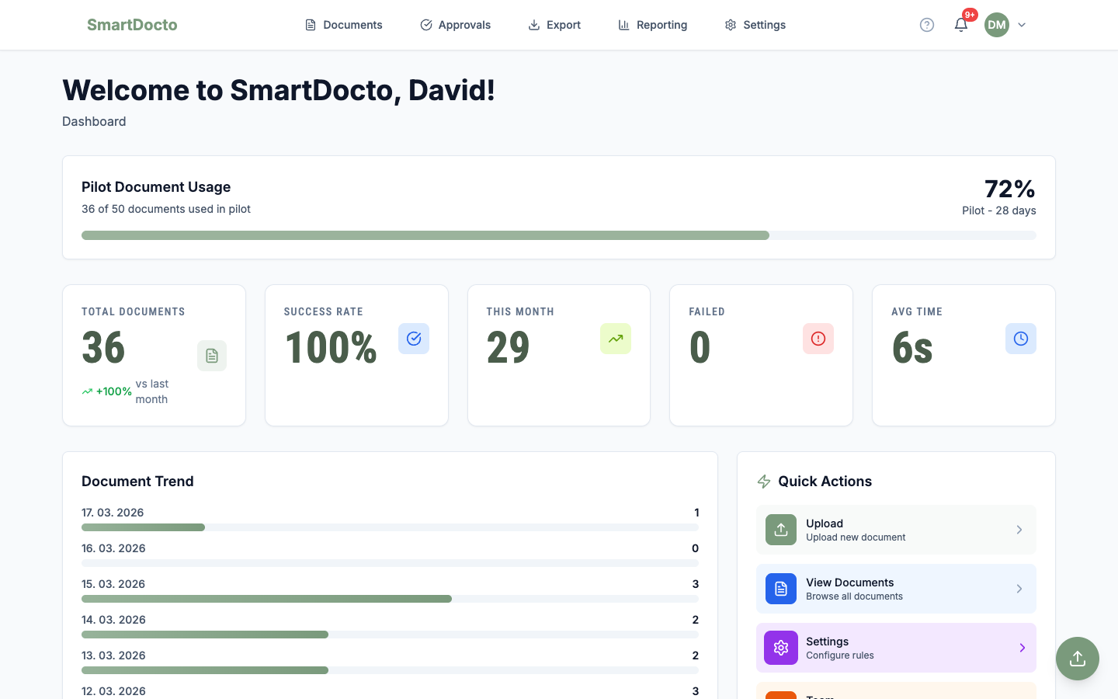
Task: Click the Approvals checkmark icon
Action: click(x=425, y=25)
